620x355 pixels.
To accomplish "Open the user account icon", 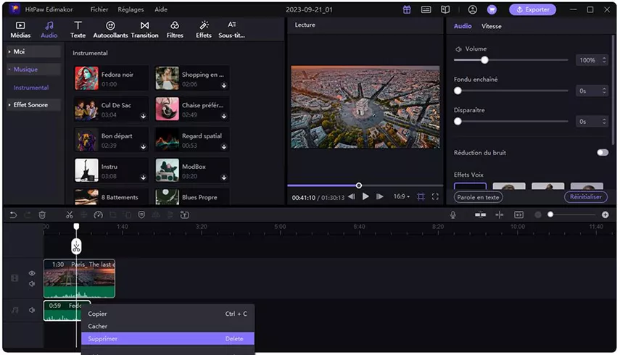I will [472, 9].
